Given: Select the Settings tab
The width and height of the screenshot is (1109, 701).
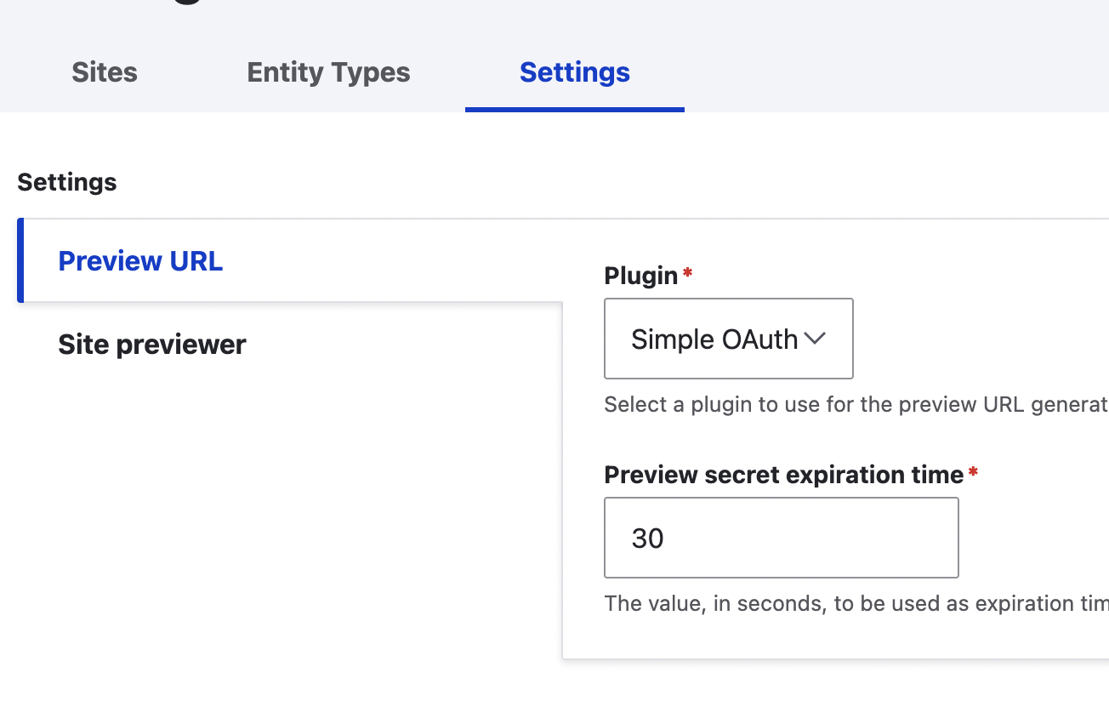Looking at the screenshot, I should click(574, 72).
